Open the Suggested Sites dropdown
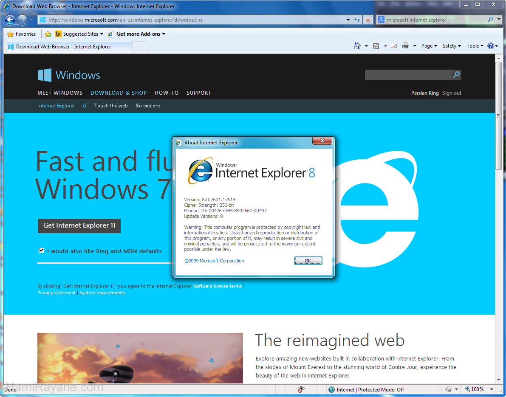The image size is (506, 397). [79, 34]
